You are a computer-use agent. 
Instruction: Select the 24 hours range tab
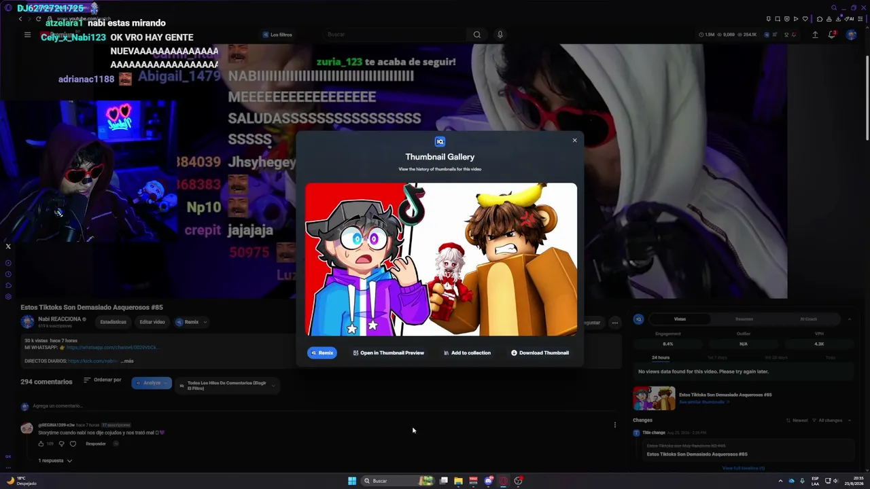pos(661,357)
